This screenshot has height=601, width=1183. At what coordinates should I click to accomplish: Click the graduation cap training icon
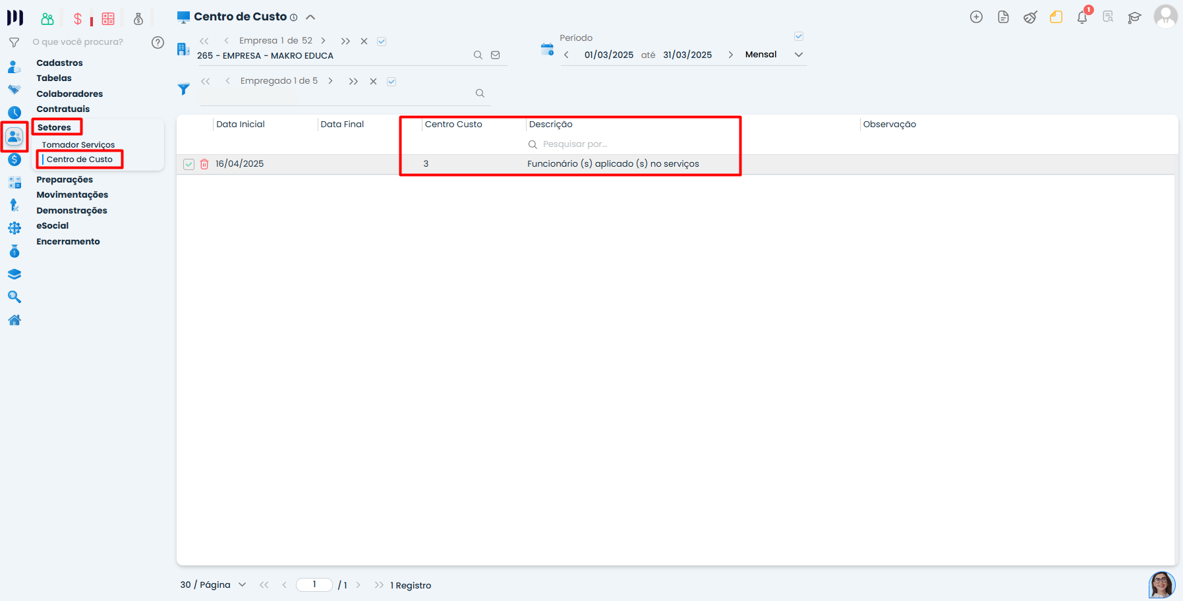pos(1134,18)
